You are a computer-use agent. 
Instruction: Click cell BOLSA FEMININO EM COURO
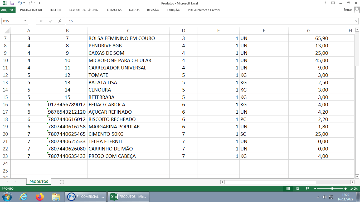[129, 38]
